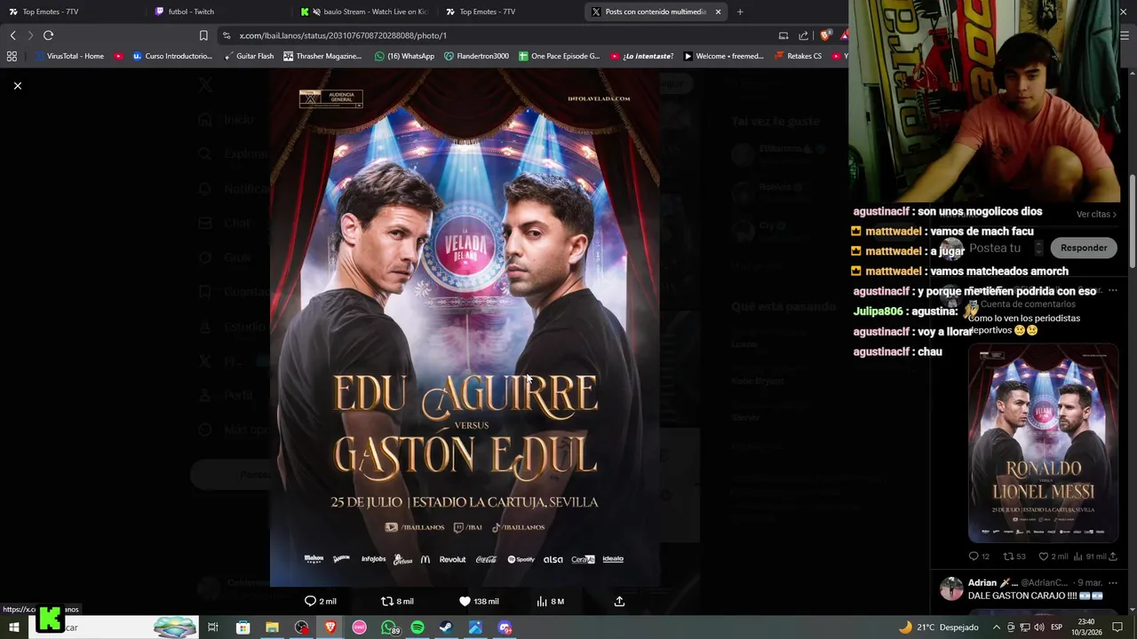Click the share icon in the address bar
Screen dimensions: 1137x639
click(x=803, y=35)
